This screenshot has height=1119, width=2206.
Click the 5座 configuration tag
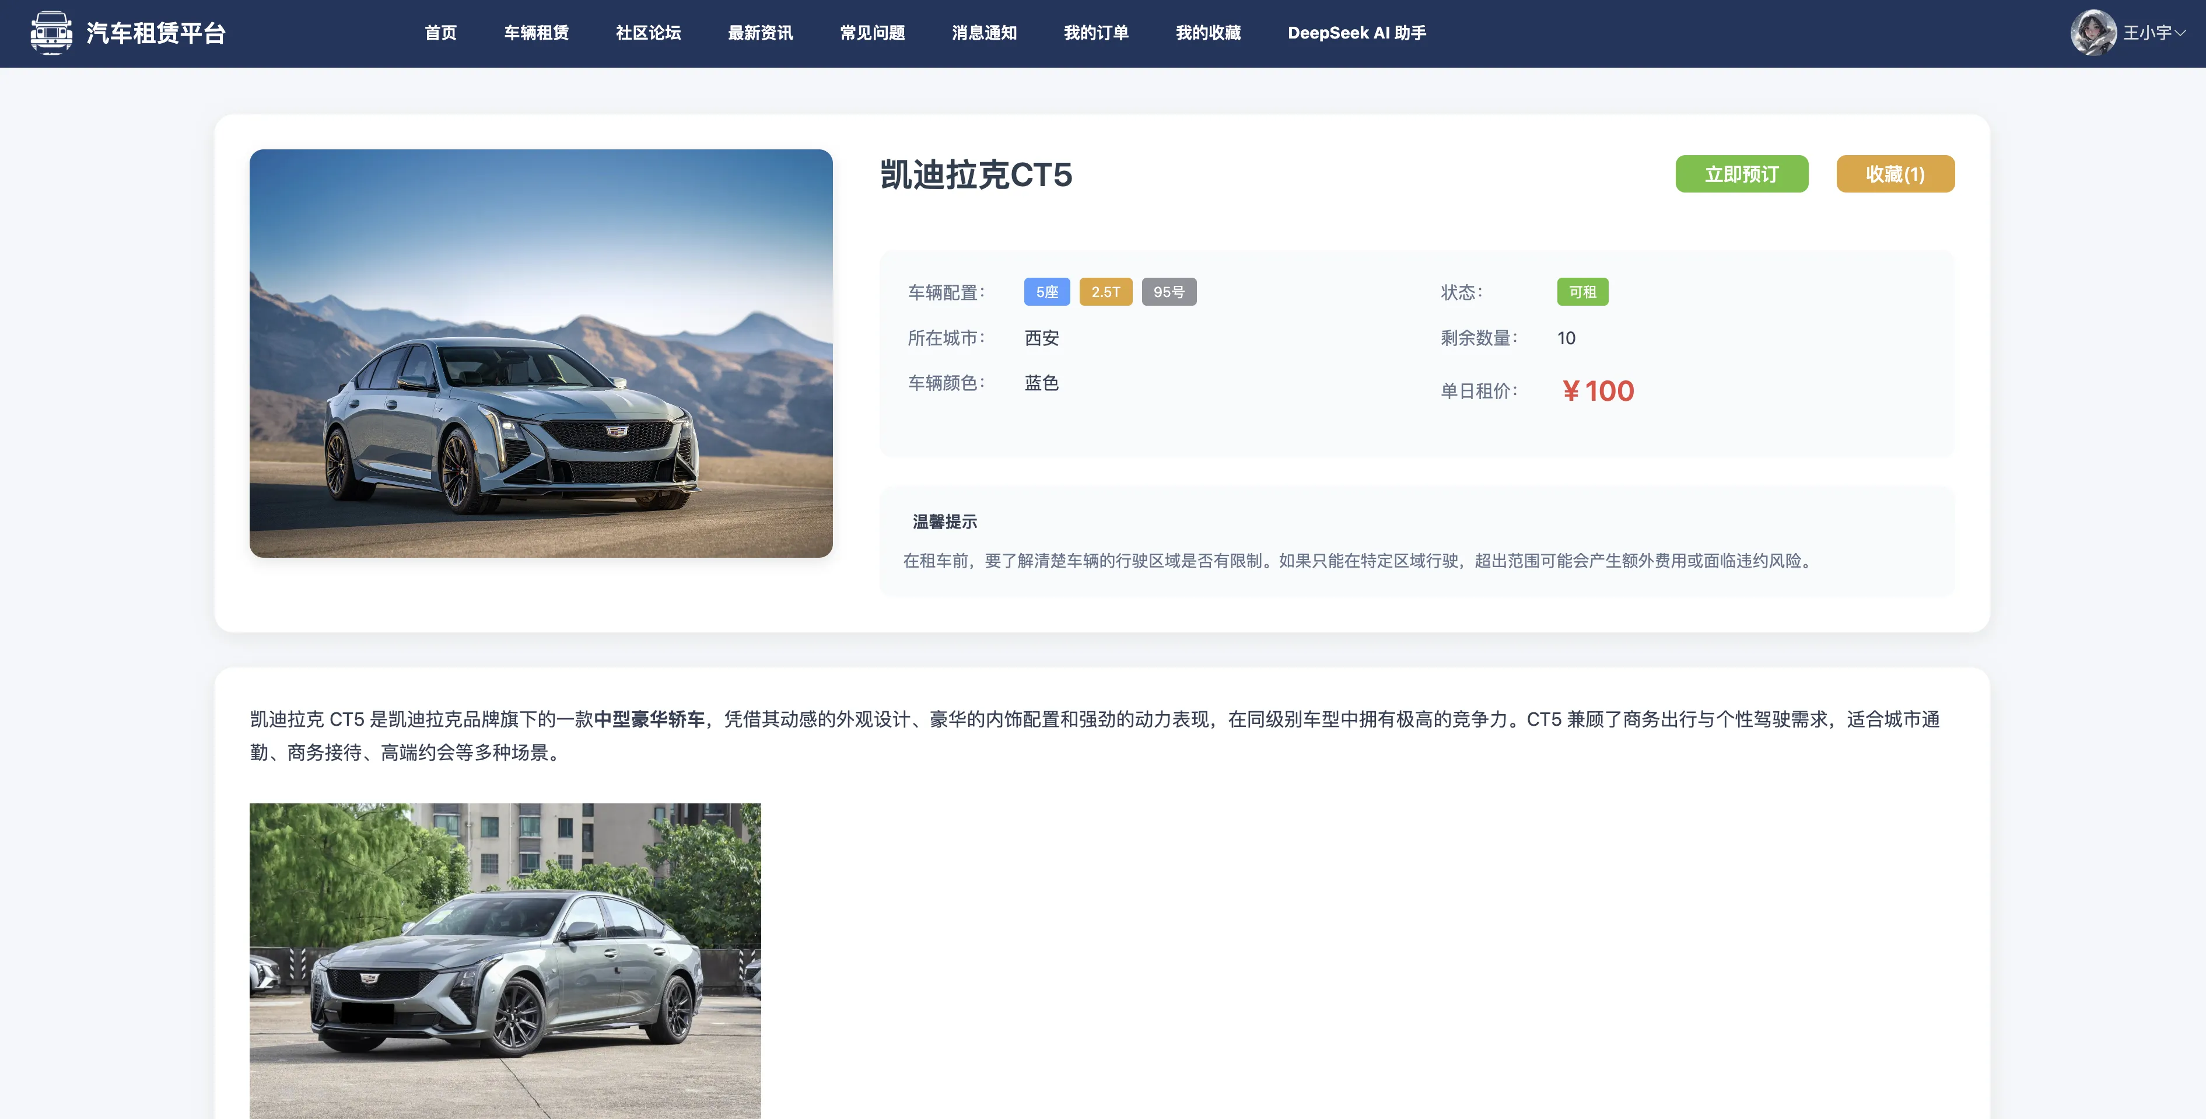pyautogui.click(x=1046, y=292)
